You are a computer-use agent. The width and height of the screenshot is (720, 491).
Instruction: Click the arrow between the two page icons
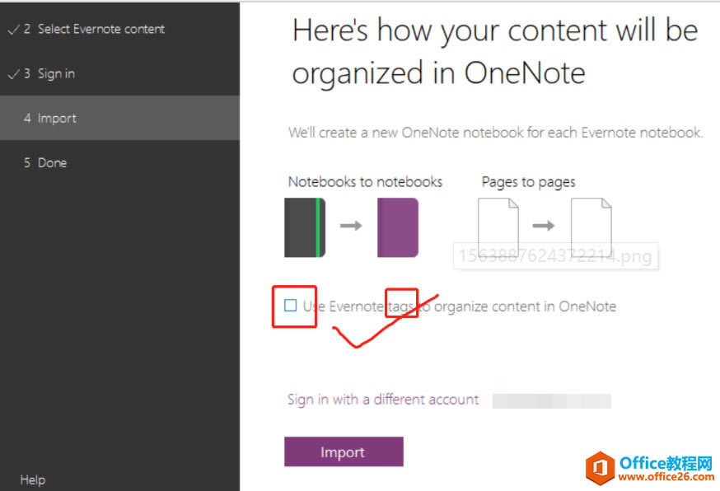pos(544,225)
